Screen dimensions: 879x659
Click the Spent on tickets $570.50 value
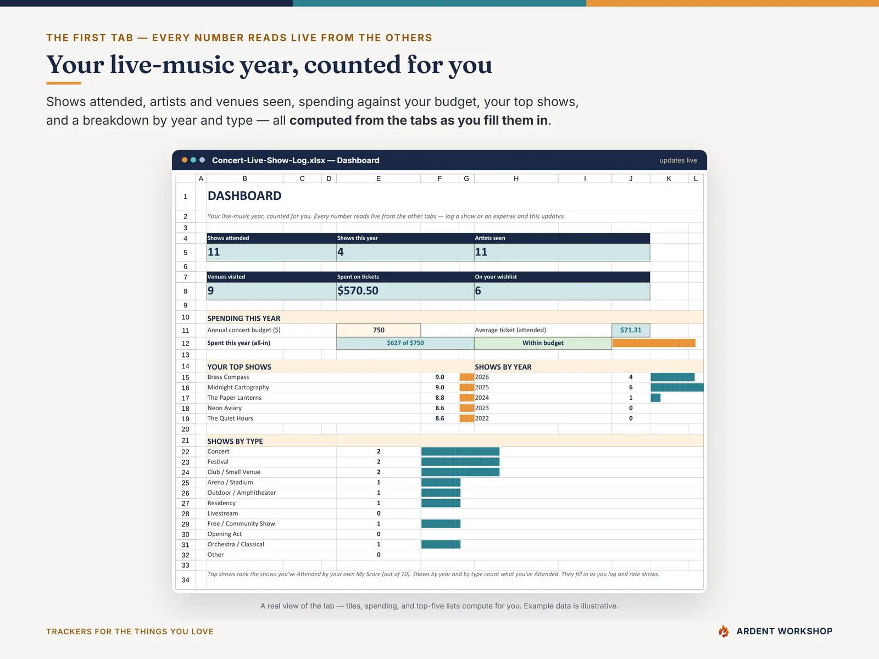coord(358,291)
